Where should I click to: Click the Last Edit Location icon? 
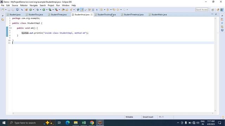point(114,10)
